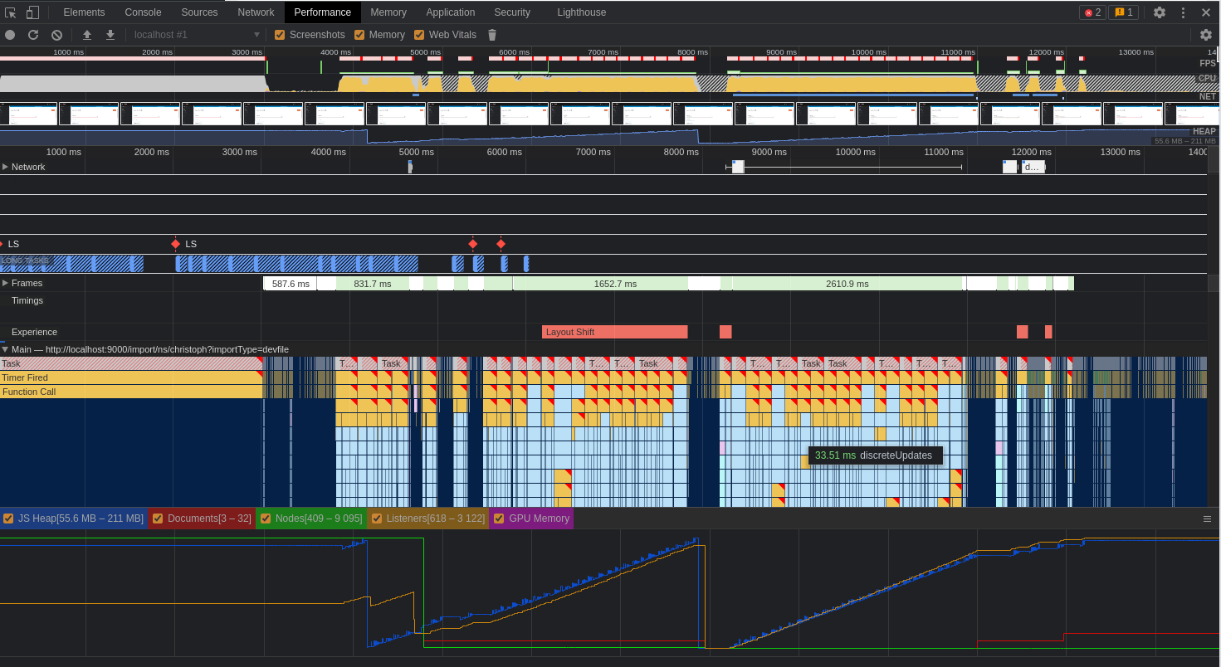Collapse the Main thread track
1221x667 pixels.
point(5,349)
